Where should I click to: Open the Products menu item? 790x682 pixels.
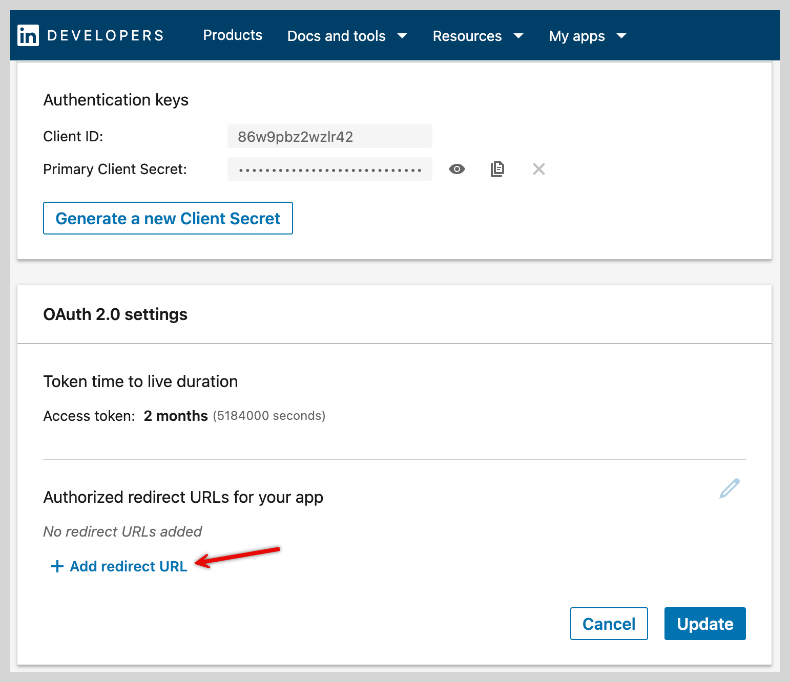pyautogui.click(x=233, y=35)
